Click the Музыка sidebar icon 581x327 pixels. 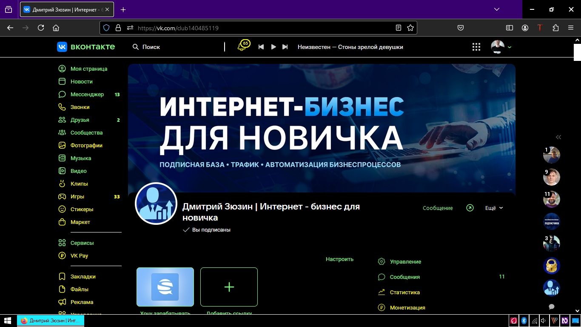[x=62, y=158]
